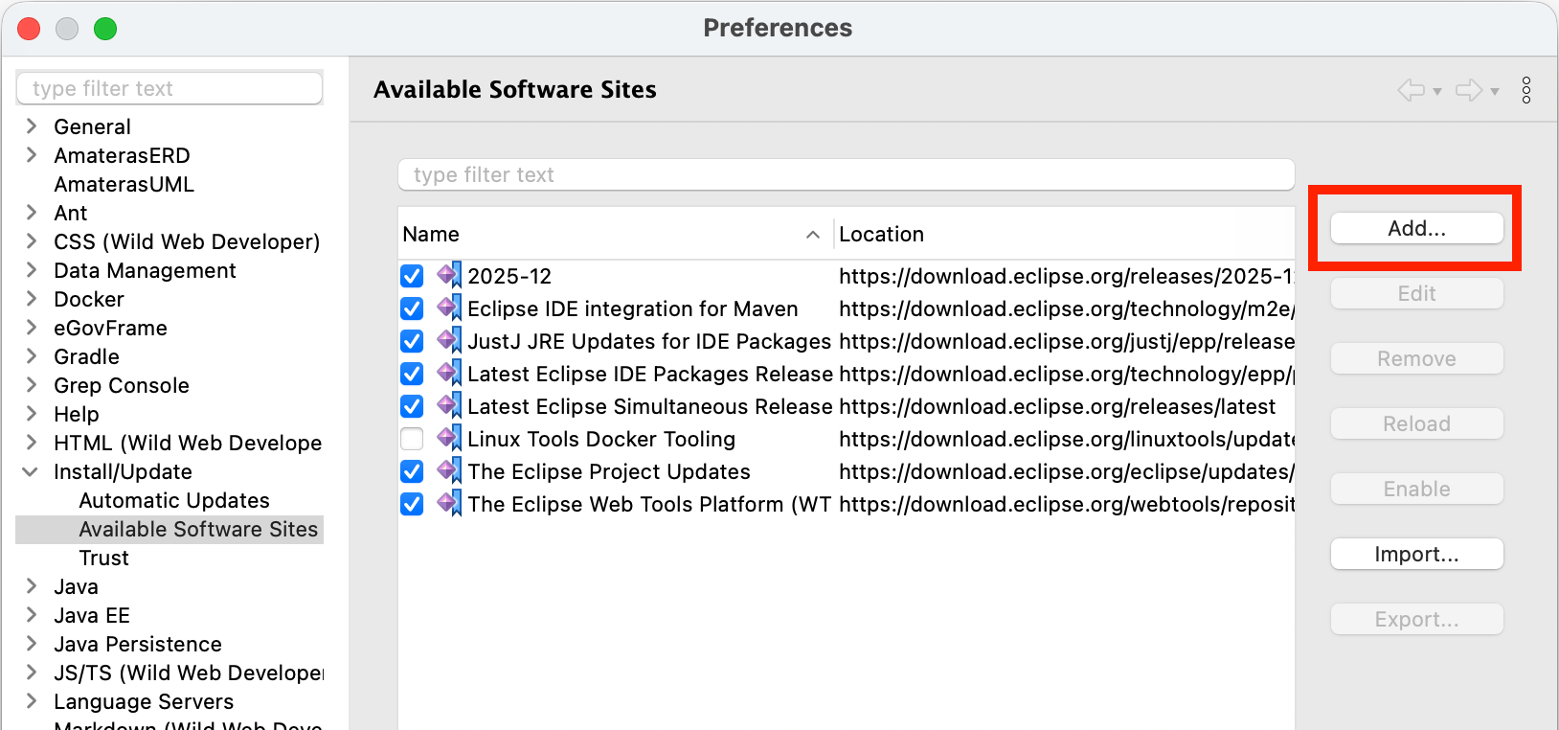Expand the AmaterasERD tree node
This screenshot has height=730, width=1559.
pyautogui.click(x=32, y=155)
